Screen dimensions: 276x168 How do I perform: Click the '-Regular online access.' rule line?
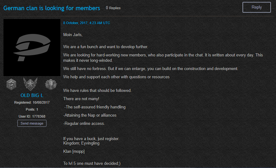(84, 124)
